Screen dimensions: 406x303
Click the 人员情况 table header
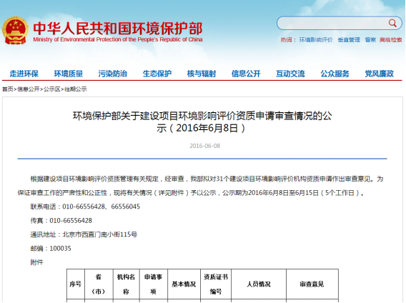(259, 284)
